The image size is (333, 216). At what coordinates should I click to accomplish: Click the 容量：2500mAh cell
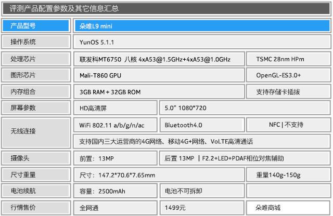click(116, 191)
